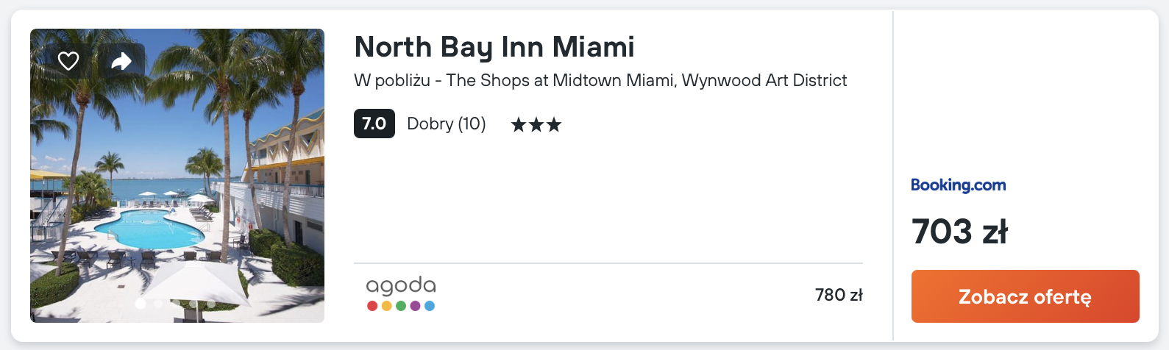Show the third carousel photo dot
The image size is (1169, 350).
click(x=176, y=303)
